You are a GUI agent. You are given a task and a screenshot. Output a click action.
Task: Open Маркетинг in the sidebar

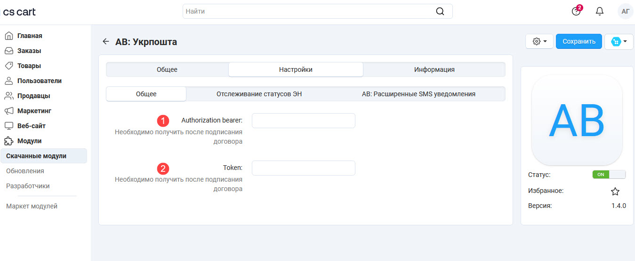34,111
